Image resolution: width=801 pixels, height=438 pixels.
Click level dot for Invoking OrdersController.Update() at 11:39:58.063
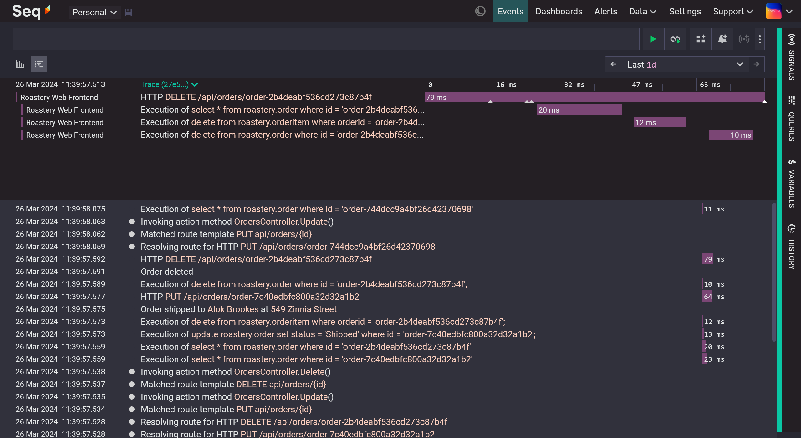click(x=132, y=222)
